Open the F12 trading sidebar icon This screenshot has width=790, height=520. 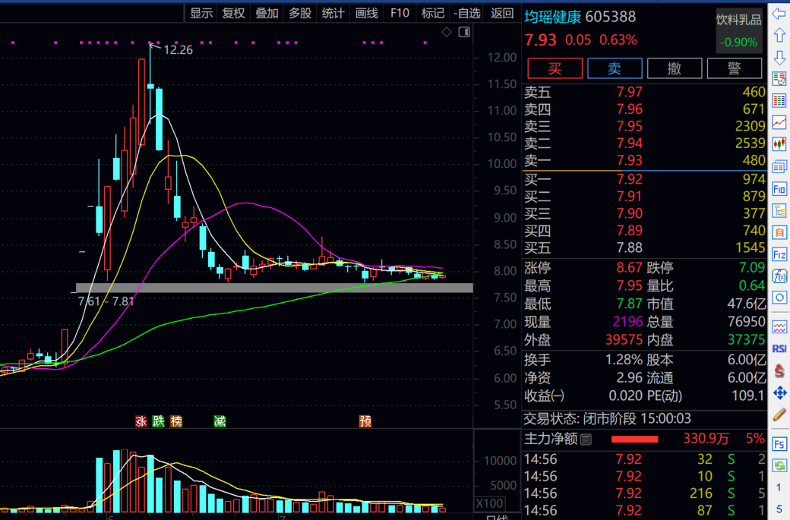(779, 255)
